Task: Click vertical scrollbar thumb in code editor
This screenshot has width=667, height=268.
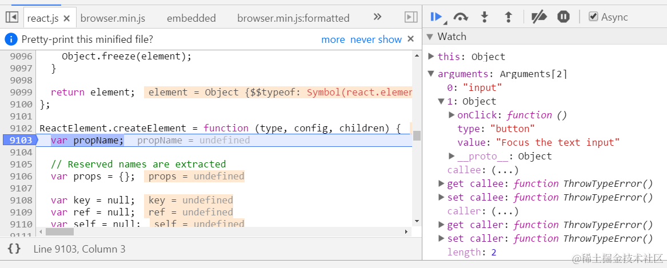Action: click(417, 135)
